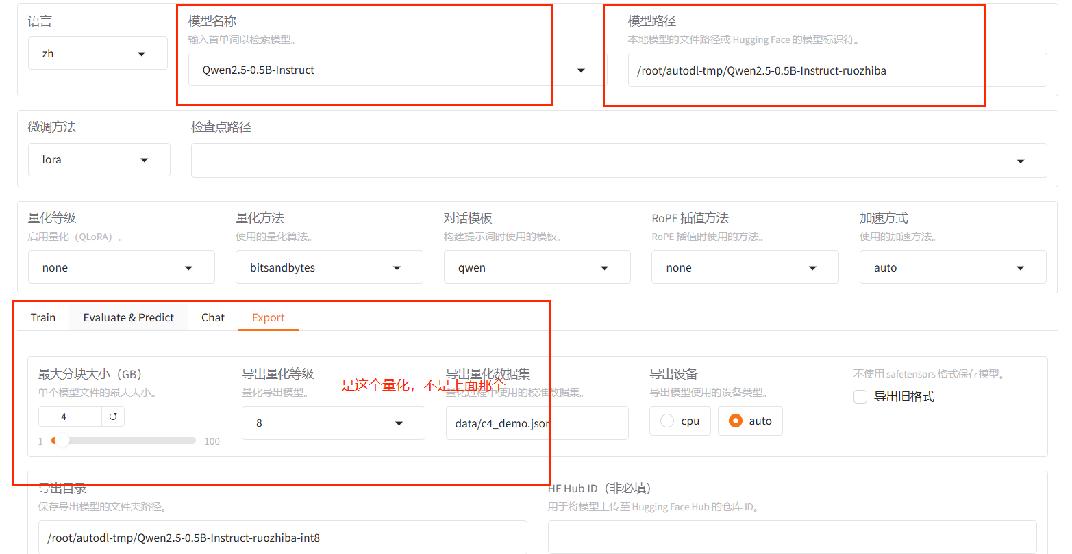
Task: Switch to the Train tab
Action: 43,317
